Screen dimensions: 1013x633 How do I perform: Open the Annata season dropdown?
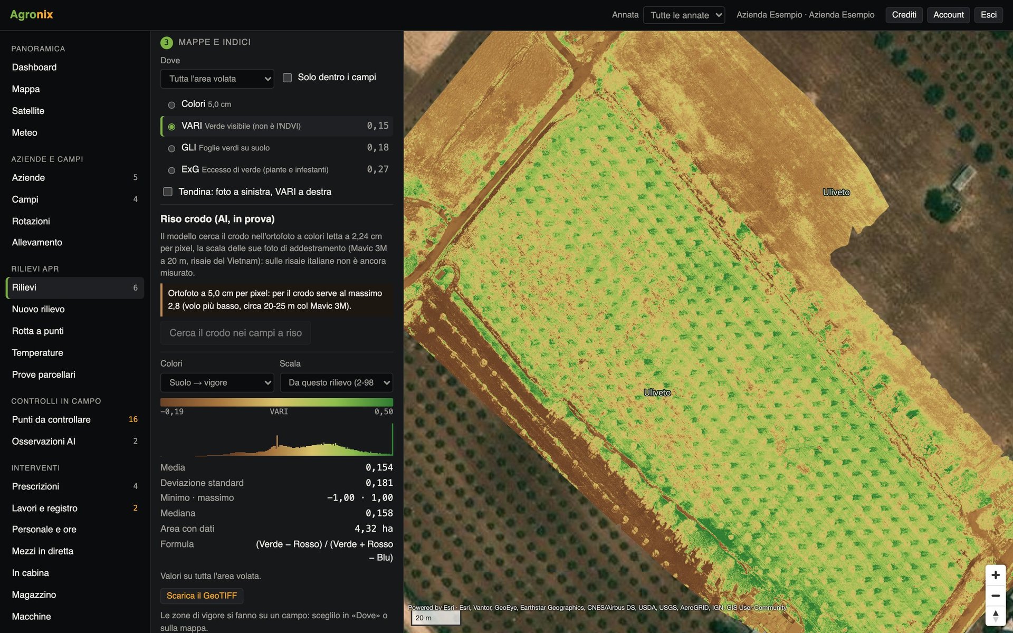tap(684, 15)
